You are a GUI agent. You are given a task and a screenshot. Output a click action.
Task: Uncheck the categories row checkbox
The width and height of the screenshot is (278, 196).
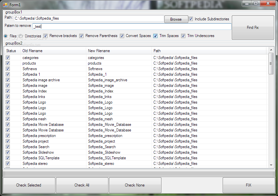(8, 58)
